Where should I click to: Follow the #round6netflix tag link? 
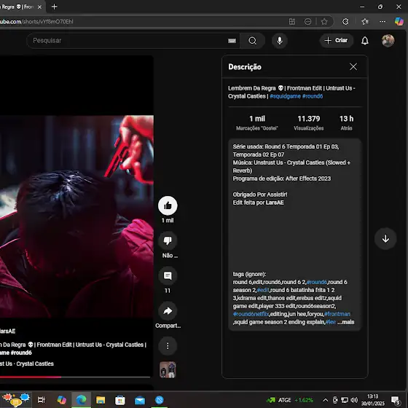point(251,314)
